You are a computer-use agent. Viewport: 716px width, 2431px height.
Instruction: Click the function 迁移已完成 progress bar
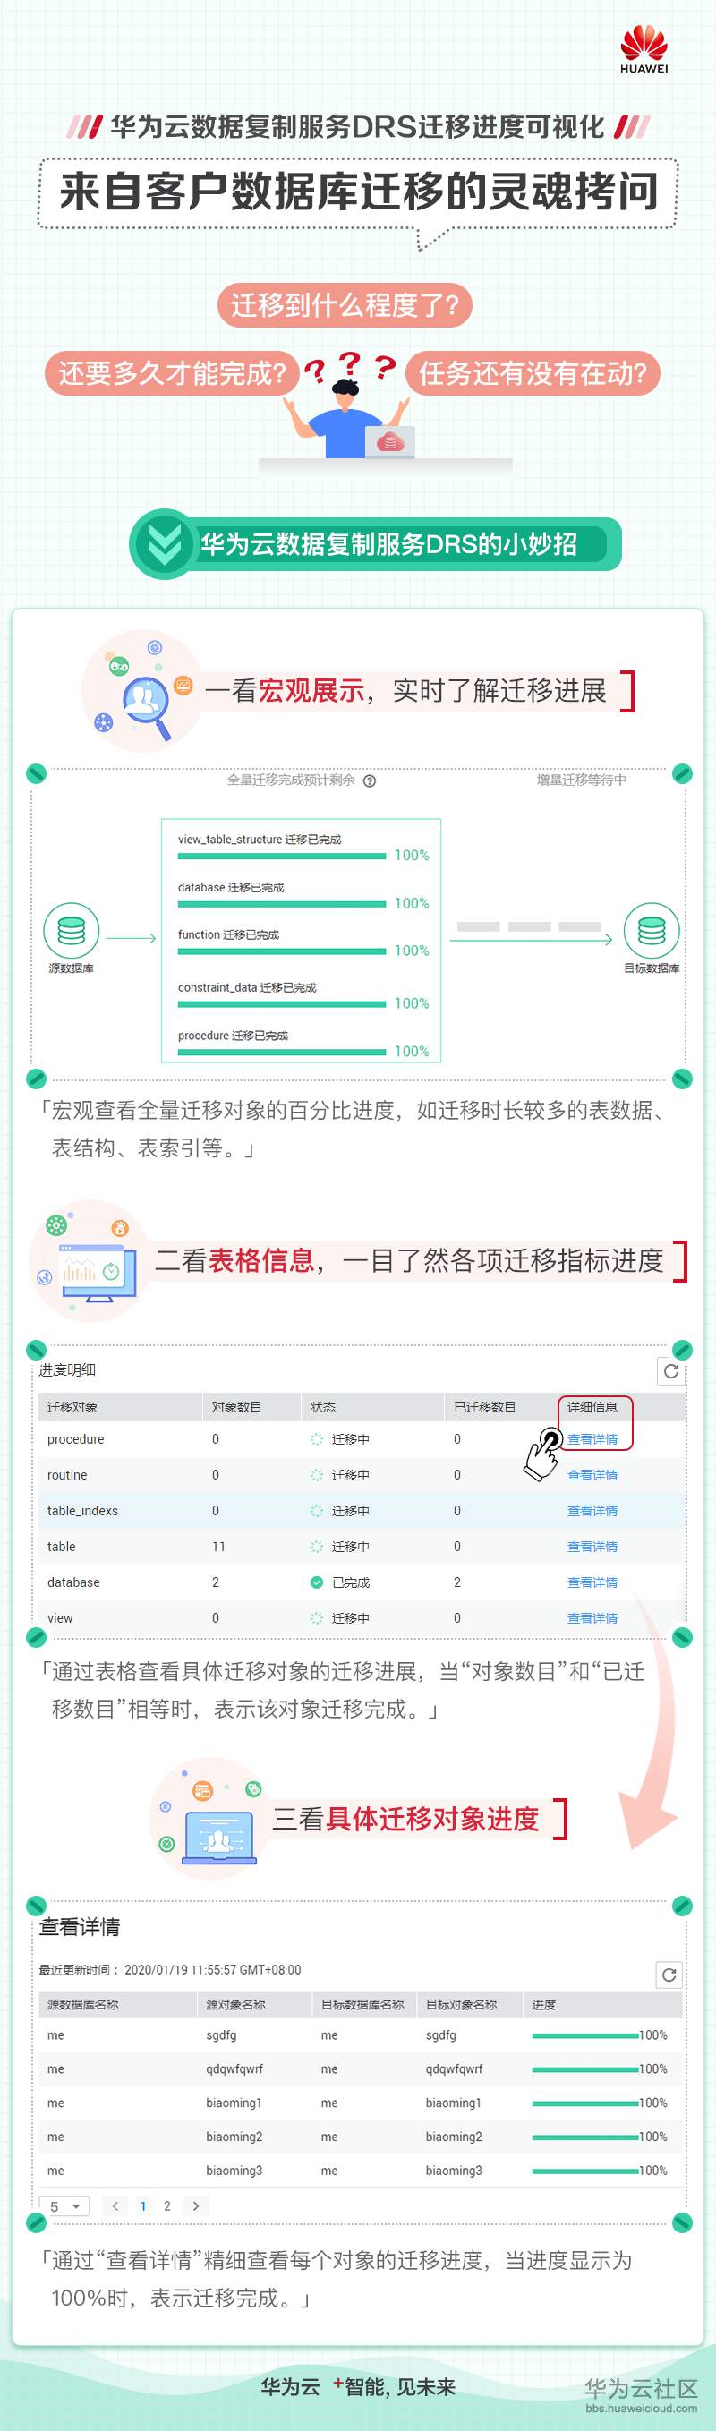coord(282,951)
